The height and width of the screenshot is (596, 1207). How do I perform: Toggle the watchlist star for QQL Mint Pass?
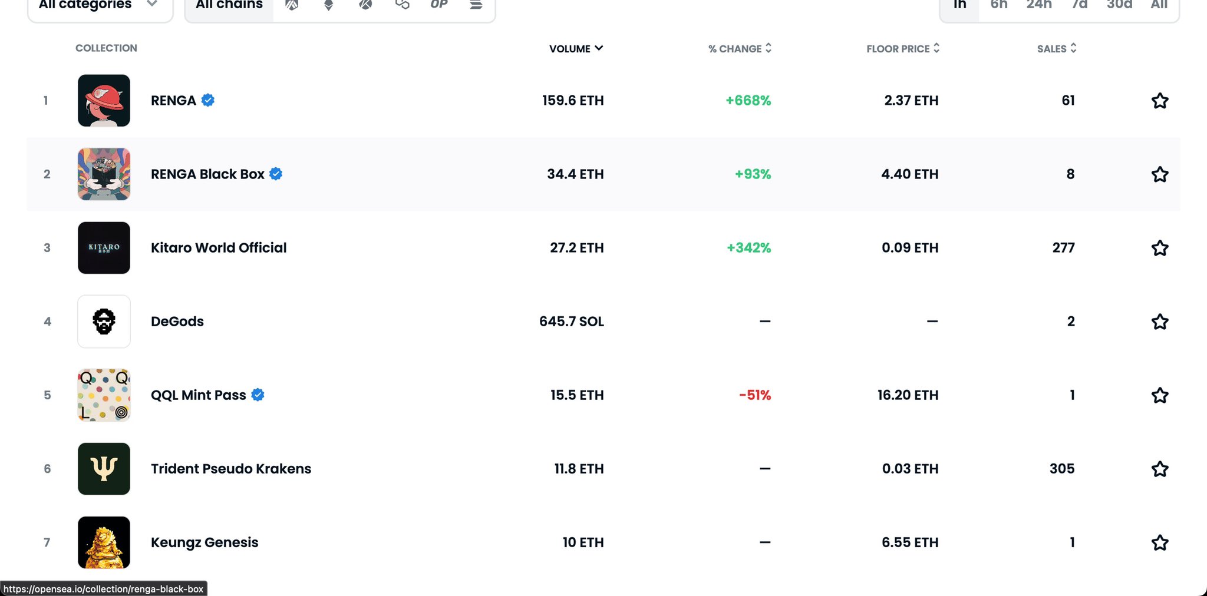(1160, 395)
